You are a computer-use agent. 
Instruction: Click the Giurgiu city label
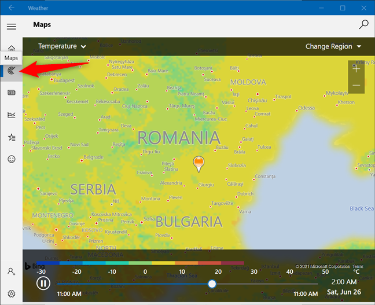(x=206, y=185)
